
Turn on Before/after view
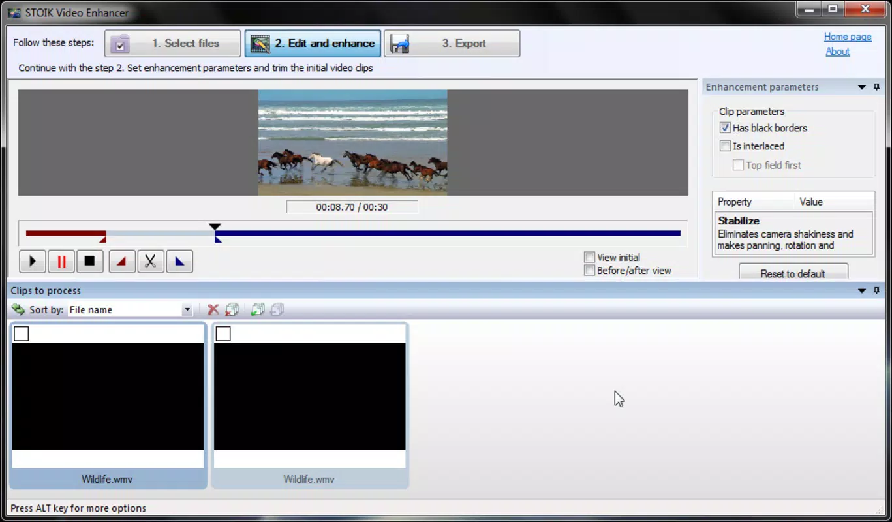pos(590,270)
